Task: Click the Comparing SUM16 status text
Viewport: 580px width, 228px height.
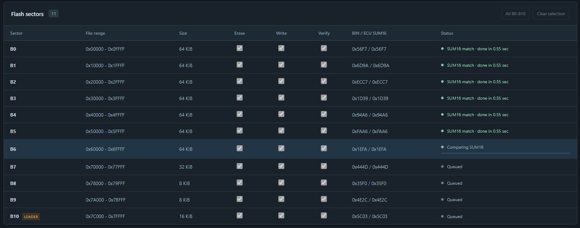Action: (465, 147)
